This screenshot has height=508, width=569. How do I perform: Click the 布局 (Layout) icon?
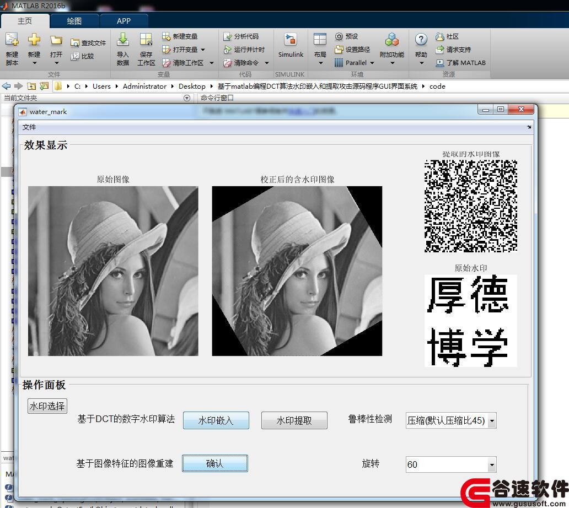click(320, 40)
